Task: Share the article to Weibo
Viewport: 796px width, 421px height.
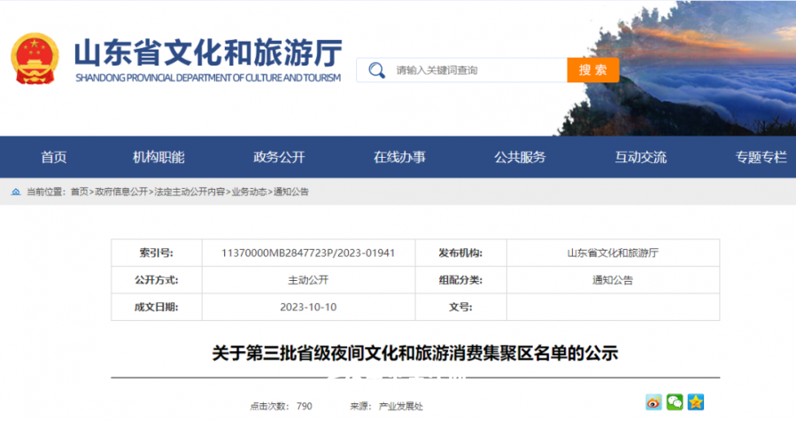Action: pyautogui.click(x=653, y=402)
